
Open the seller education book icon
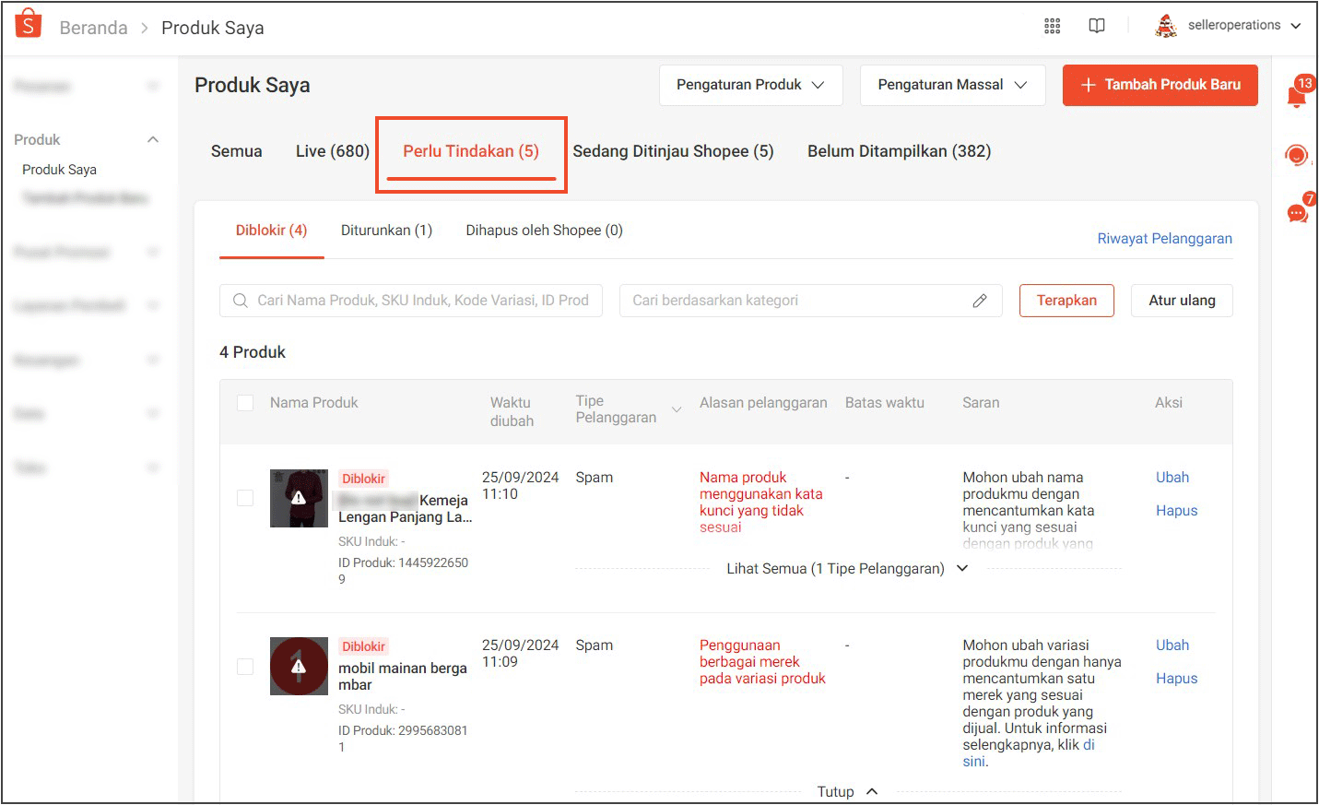click(x=1097, y=26)
